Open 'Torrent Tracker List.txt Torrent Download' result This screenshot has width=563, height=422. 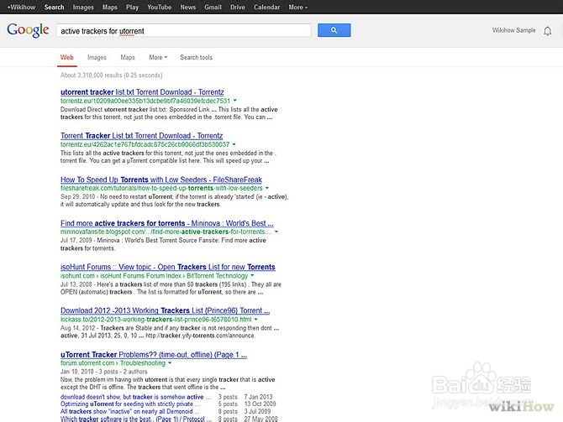tap(141, 136)
